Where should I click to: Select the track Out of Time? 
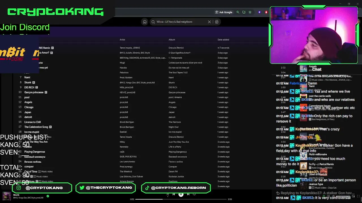[x=31, y=171]
